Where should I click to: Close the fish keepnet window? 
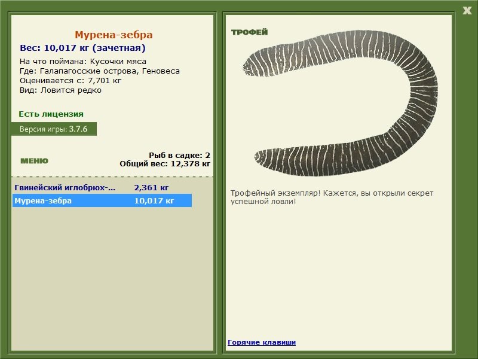pos(467,11)
